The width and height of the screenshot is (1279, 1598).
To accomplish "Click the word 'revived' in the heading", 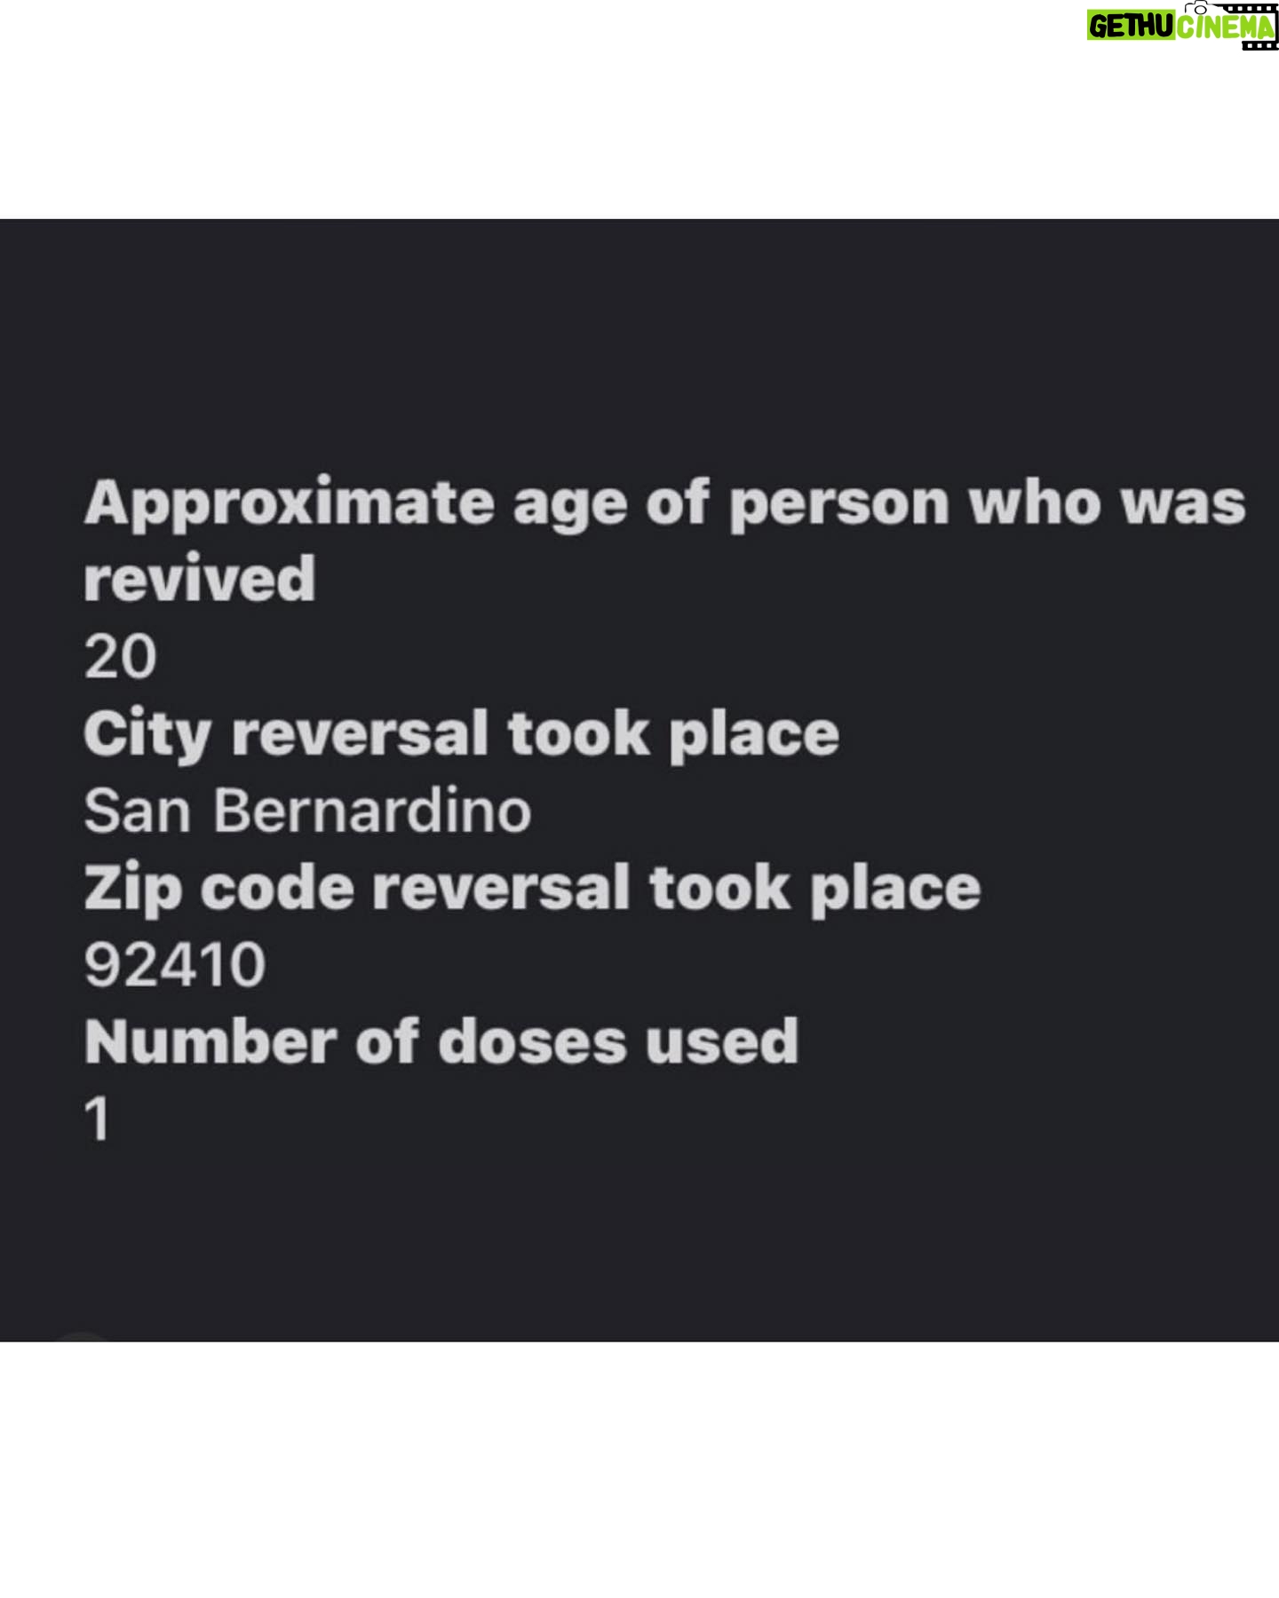I will [200, 578].
